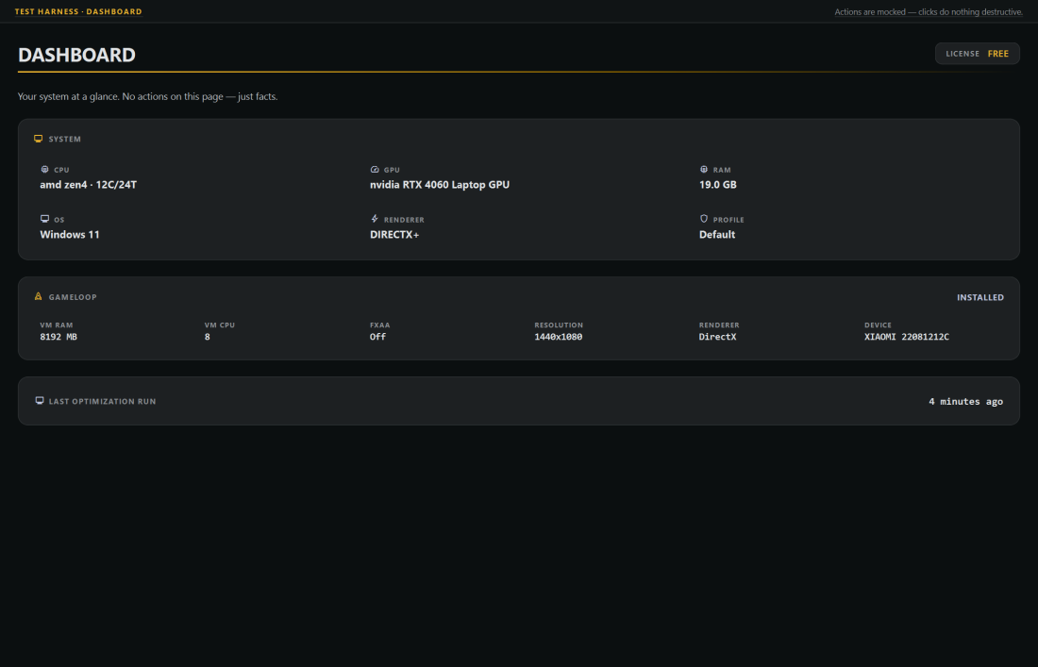The height and width of the screenshot is (667, 1038).
Task: Click the License FREE badge
Action: pyautogui.click(x=977, y=54)
